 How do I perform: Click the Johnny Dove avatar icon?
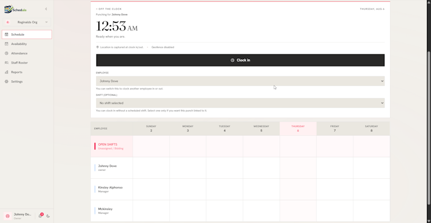coord(7,216)
